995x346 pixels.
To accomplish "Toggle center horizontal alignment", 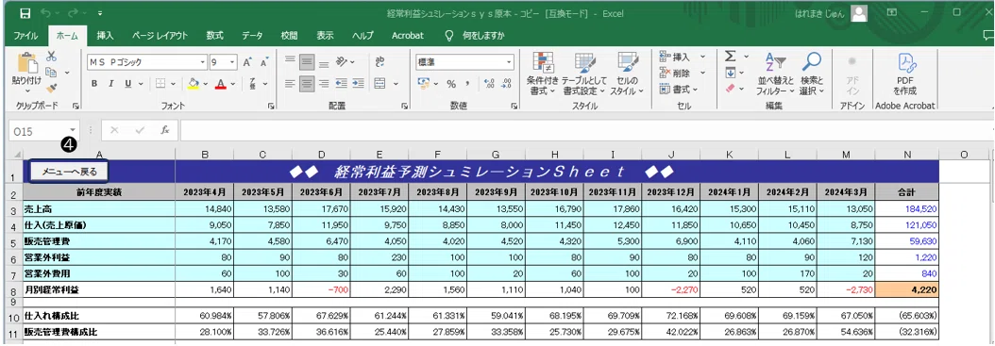I will [307, 84].
